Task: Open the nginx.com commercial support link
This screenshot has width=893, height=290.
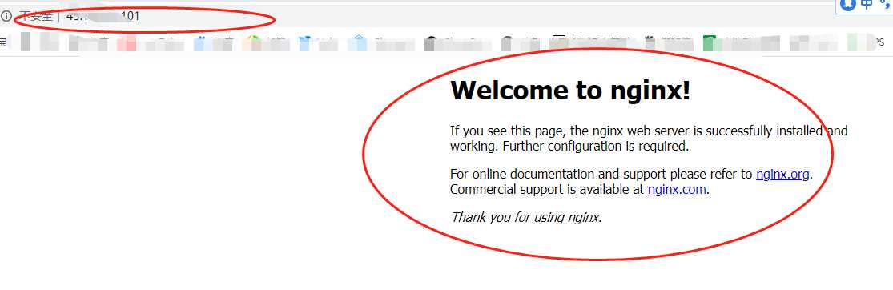Action: (x=677, y=190)
